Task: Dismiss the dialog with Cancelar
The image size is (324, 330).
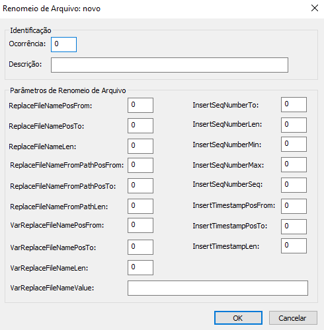Action: [x=293, y=317]
